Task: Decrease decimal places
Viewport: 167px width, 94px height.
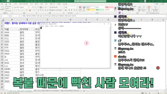Action: [76, 10]
